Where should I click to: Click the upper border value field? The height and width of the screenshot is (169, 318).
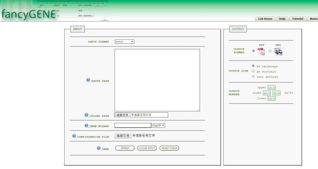(272, 88)
